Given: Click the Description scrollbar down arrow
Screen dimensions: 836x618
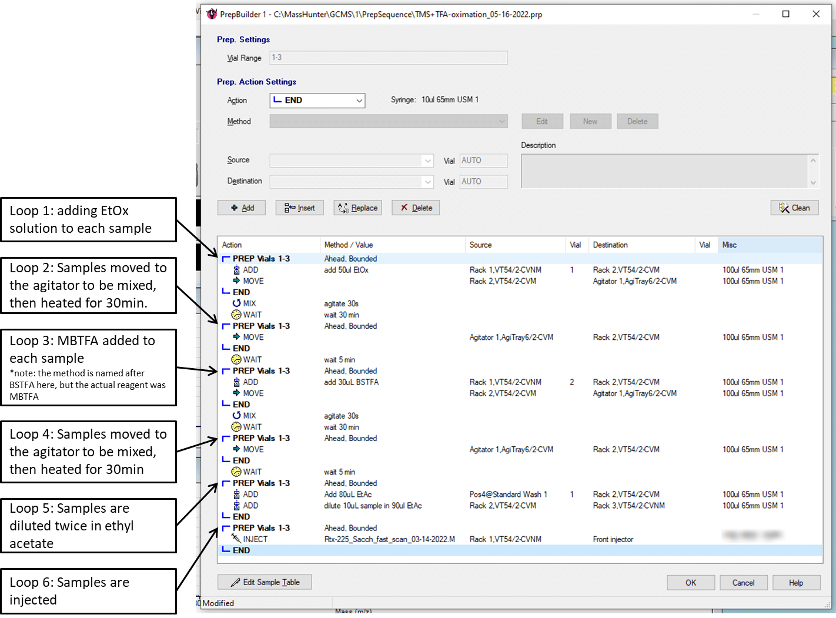Looking at the screenshot, I should pos(813,182).
